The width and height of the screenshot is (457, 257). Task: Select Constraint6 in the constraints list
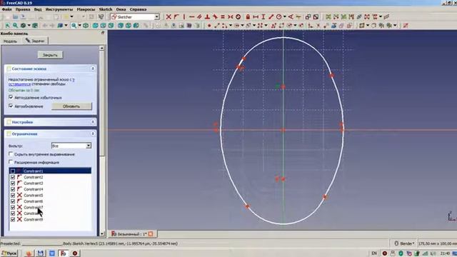pyautogui.click(x=34, y=201)
